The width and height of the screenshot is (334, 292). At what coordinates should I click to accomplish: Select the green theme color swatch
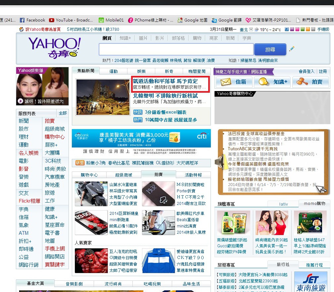pyautogui.click(x=303, y=29)
